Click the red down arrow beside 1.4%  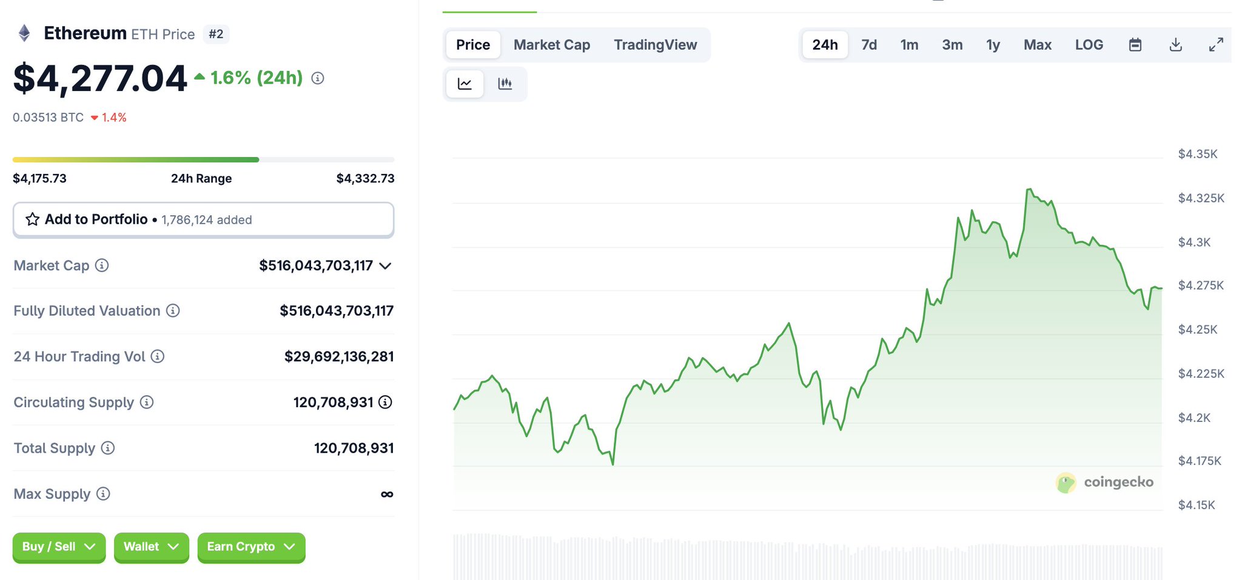(95, 118)
